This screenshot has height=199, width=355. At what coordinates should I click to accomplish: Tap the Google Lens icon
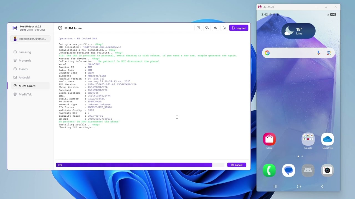coord(329,53)
